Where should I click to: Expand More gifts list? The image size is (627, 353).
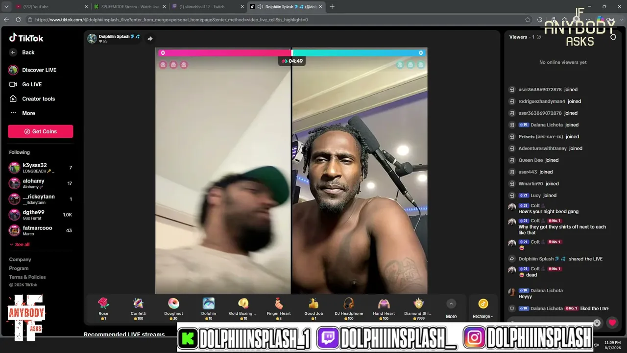click(x=452, y=308)
